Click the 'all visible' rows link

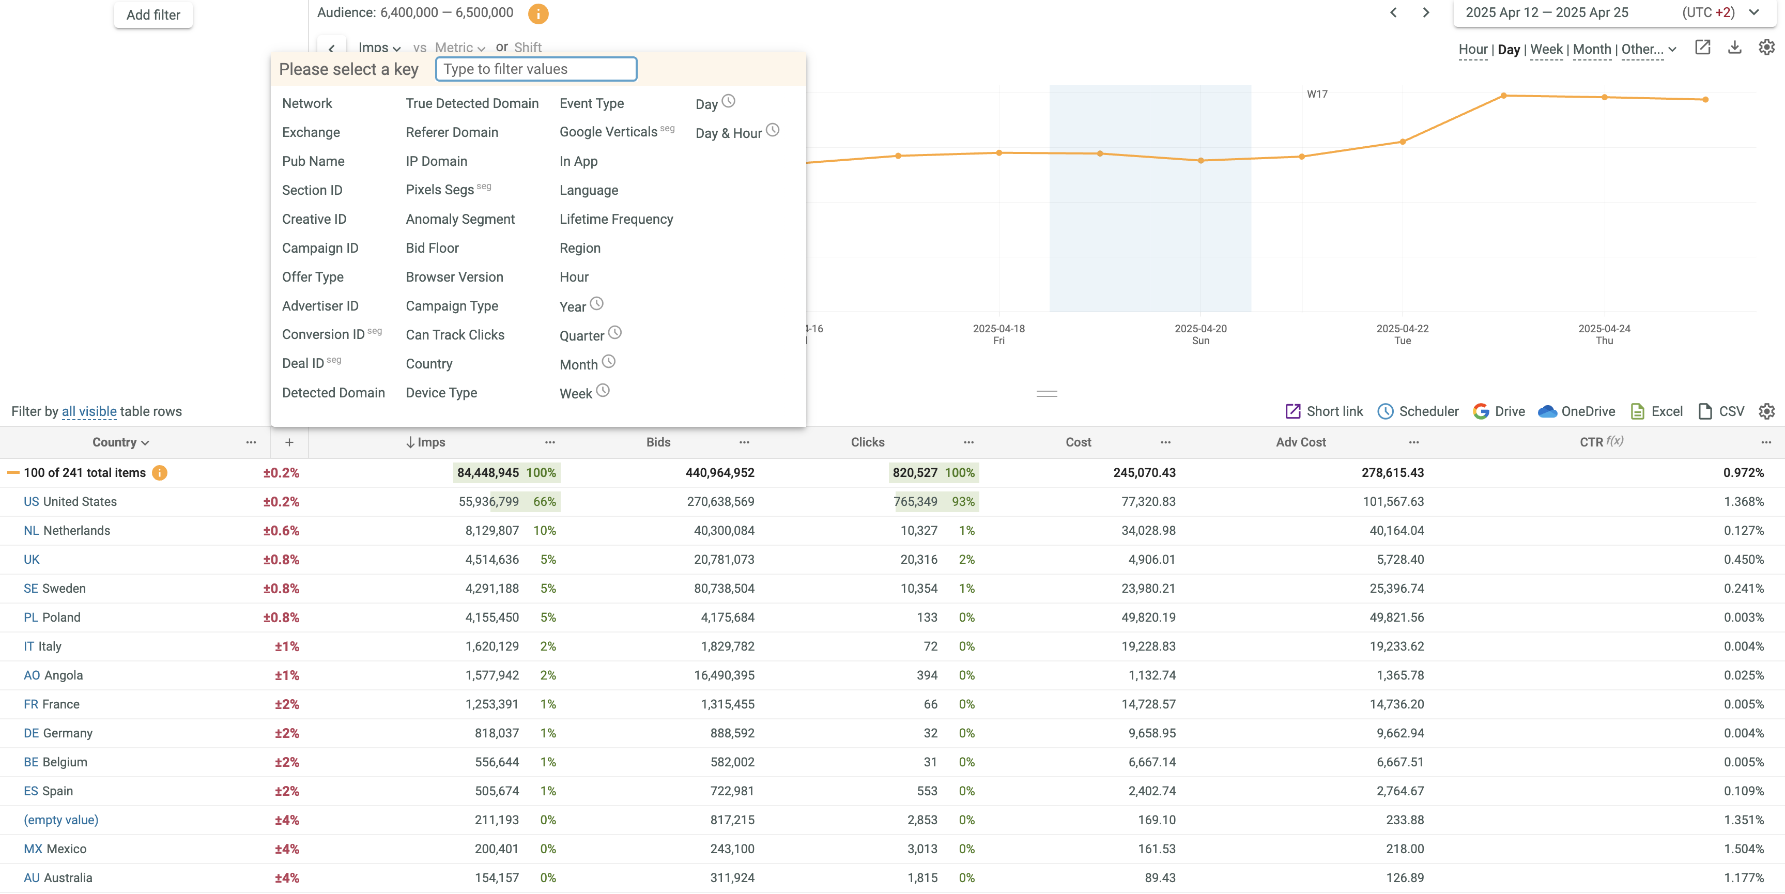(x=89, y=411)
